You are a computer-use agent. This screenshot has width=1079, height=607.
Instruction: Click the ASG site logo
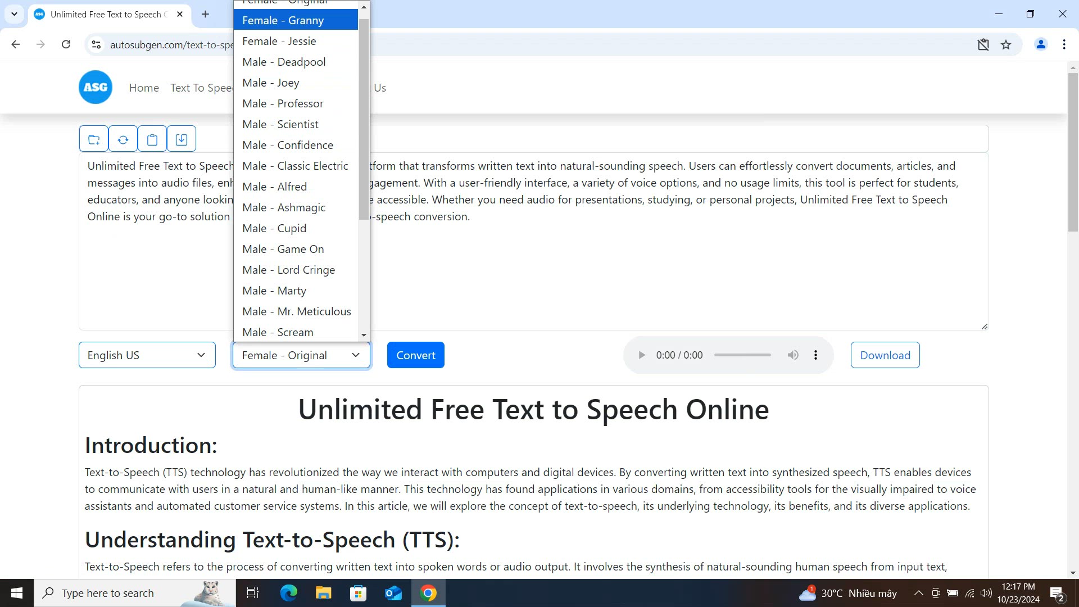(x=96, y=87)
